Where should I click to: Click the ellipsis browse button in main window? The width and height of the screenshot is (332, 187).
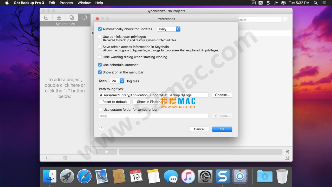tap(285, 20)
